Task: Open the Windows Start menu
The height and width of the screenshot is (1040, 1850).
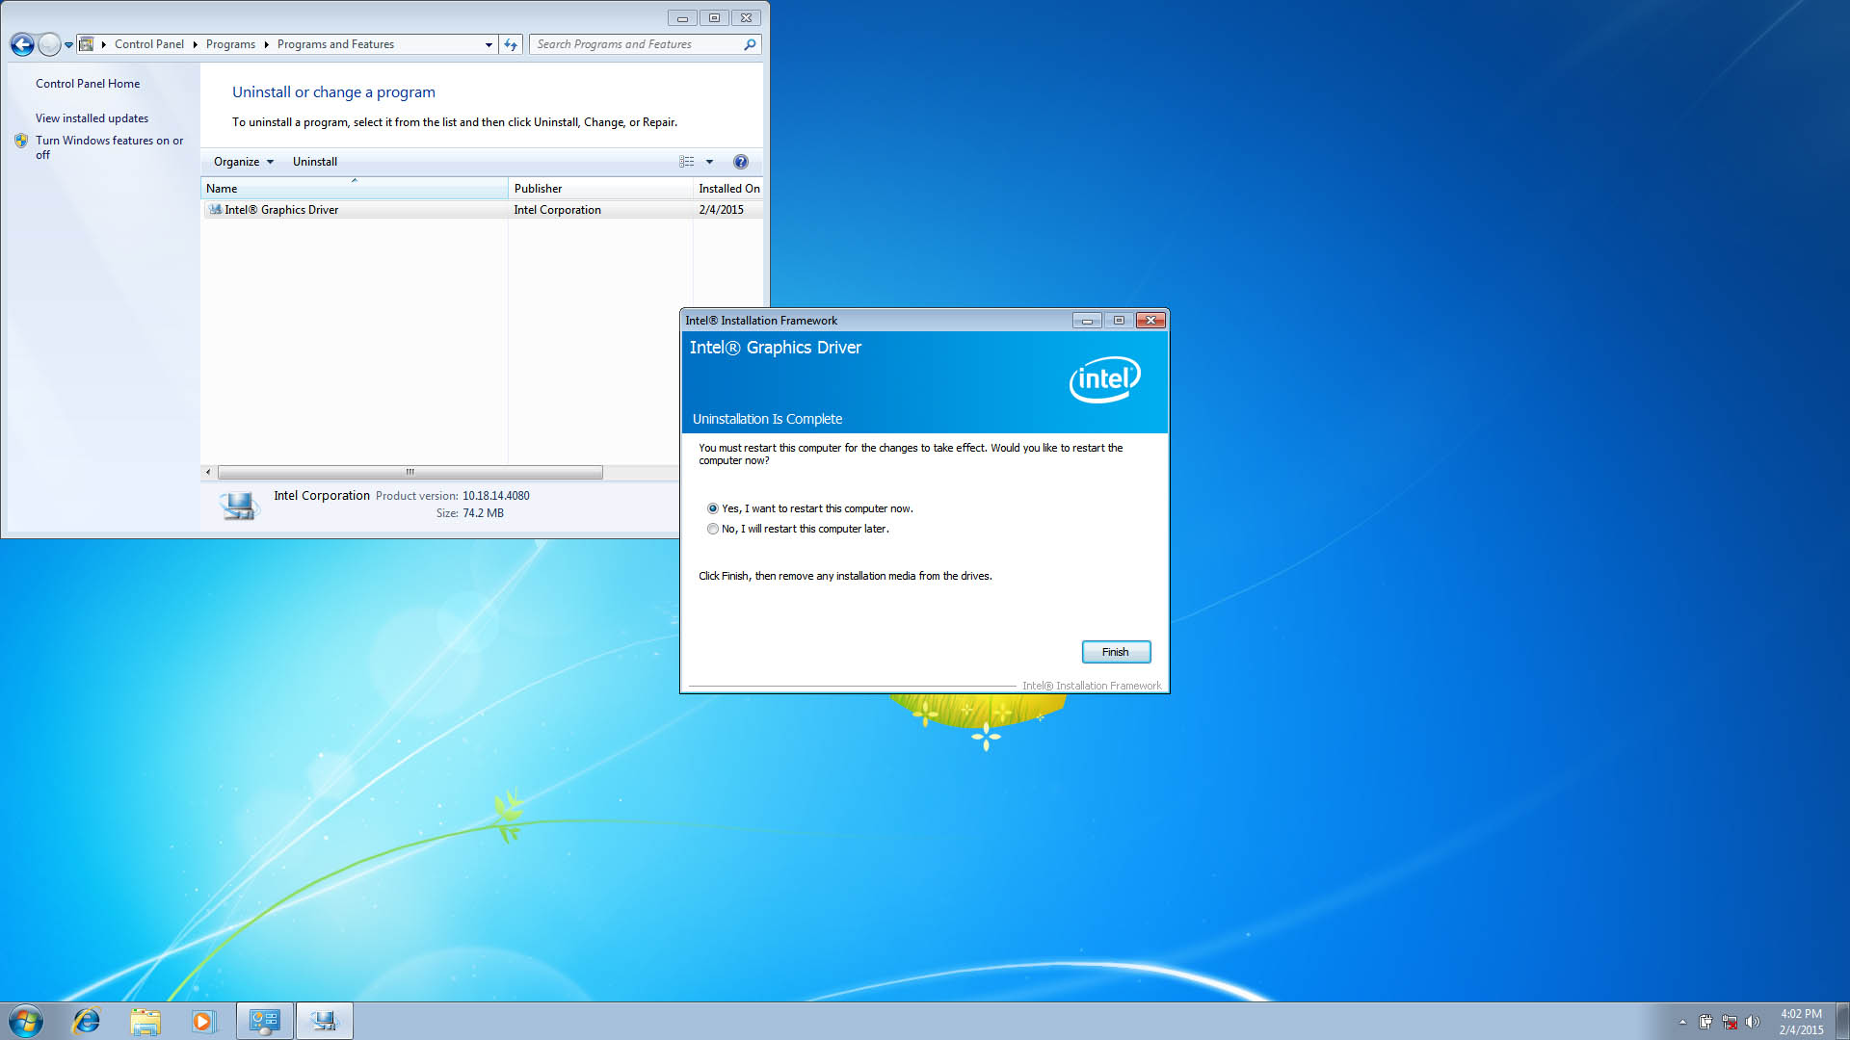Action: [26, 1021]
